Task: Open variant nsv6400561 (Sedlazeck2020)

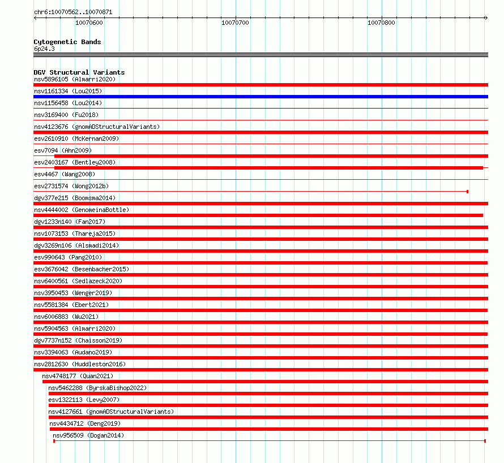Action: pyautogui.click(x=78, y=281)
